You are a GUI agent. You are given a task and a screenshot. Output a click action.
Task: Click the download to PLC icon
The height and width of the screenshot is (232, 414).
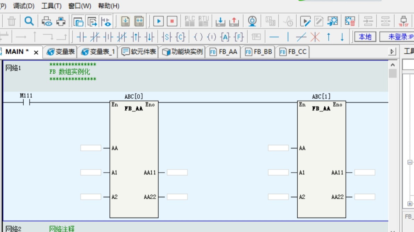(220, 22)
